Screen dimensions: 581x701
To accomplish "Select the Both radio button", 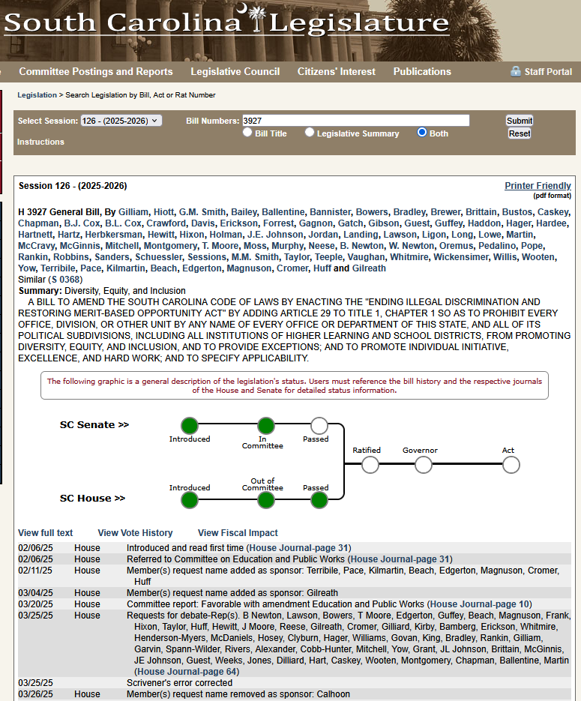I will 422,133.
